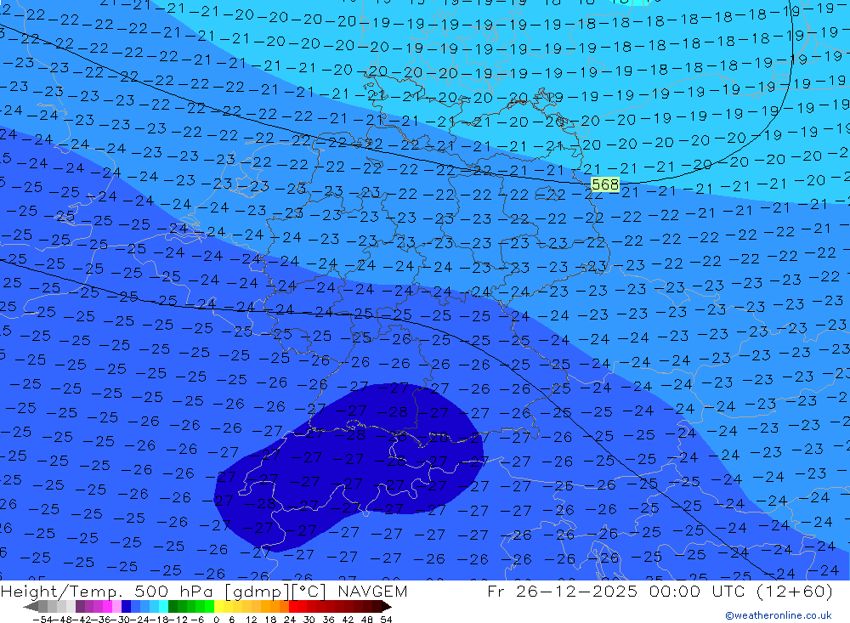The width and height of the screenshot is (850, 623).
Task: Click the Height/Temp. 500 hPa NAVGEM title
Action: (x=204, y=591)
